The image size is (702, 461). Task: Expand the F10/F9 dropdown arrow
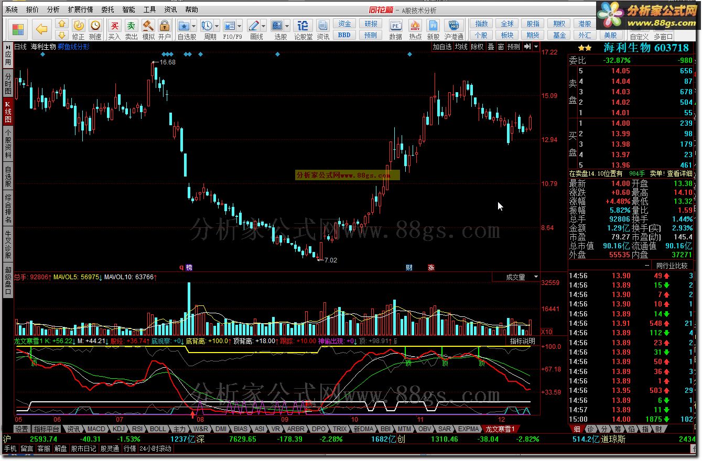point(240,25)
